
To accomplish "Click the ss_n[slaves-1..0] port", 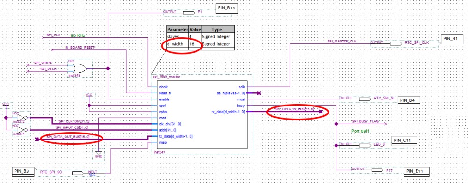I will coord(231,93).
